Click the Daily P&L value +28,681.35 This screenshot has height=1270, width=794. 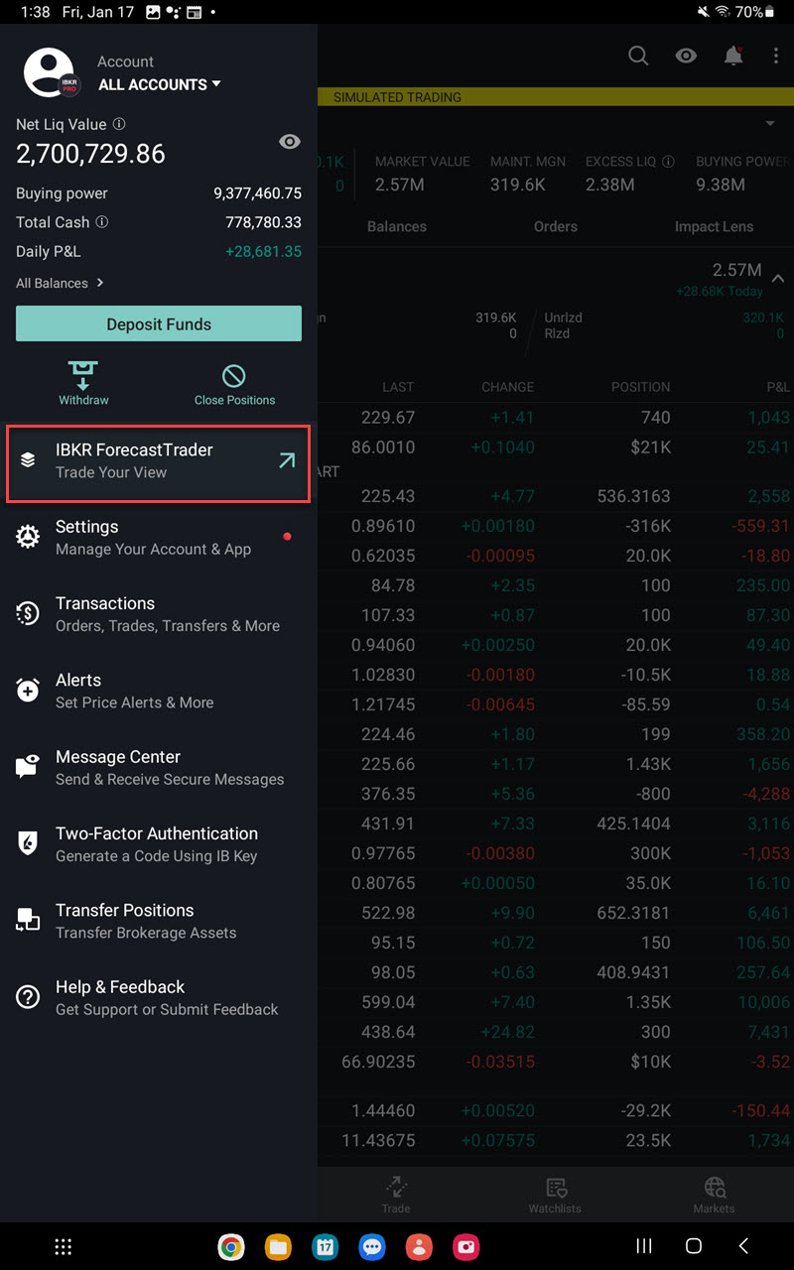coord(264,252)
